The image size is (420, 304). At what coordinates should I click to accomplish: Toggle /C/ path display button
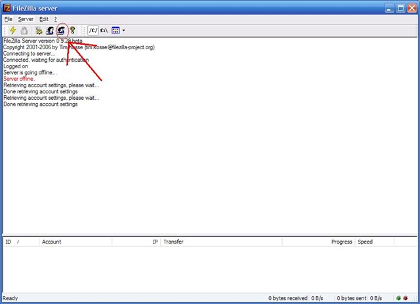(93, 30)
